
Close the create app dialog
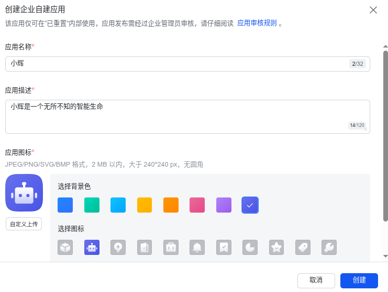[x=373, y=10]
